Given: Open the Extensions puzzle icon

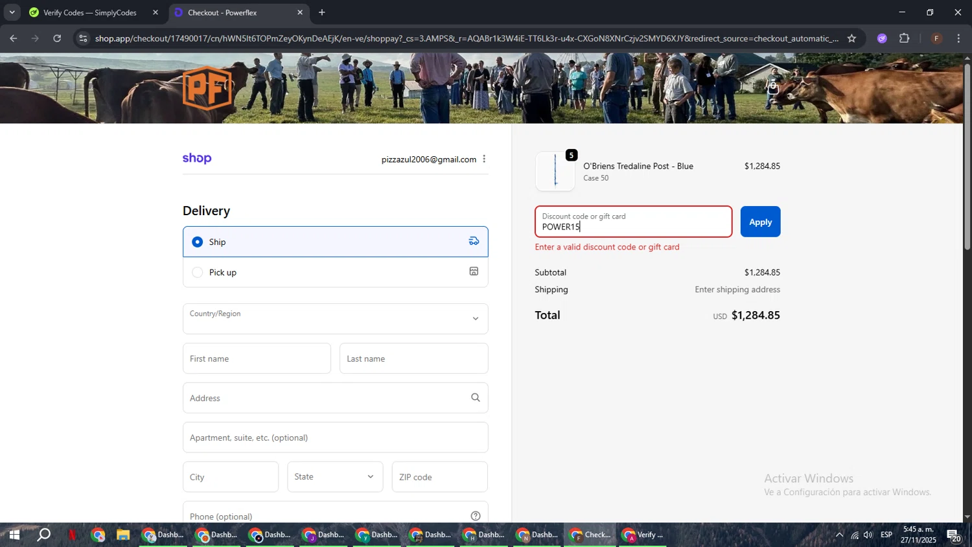Looking at the screenshot, I should click(905, 38).
